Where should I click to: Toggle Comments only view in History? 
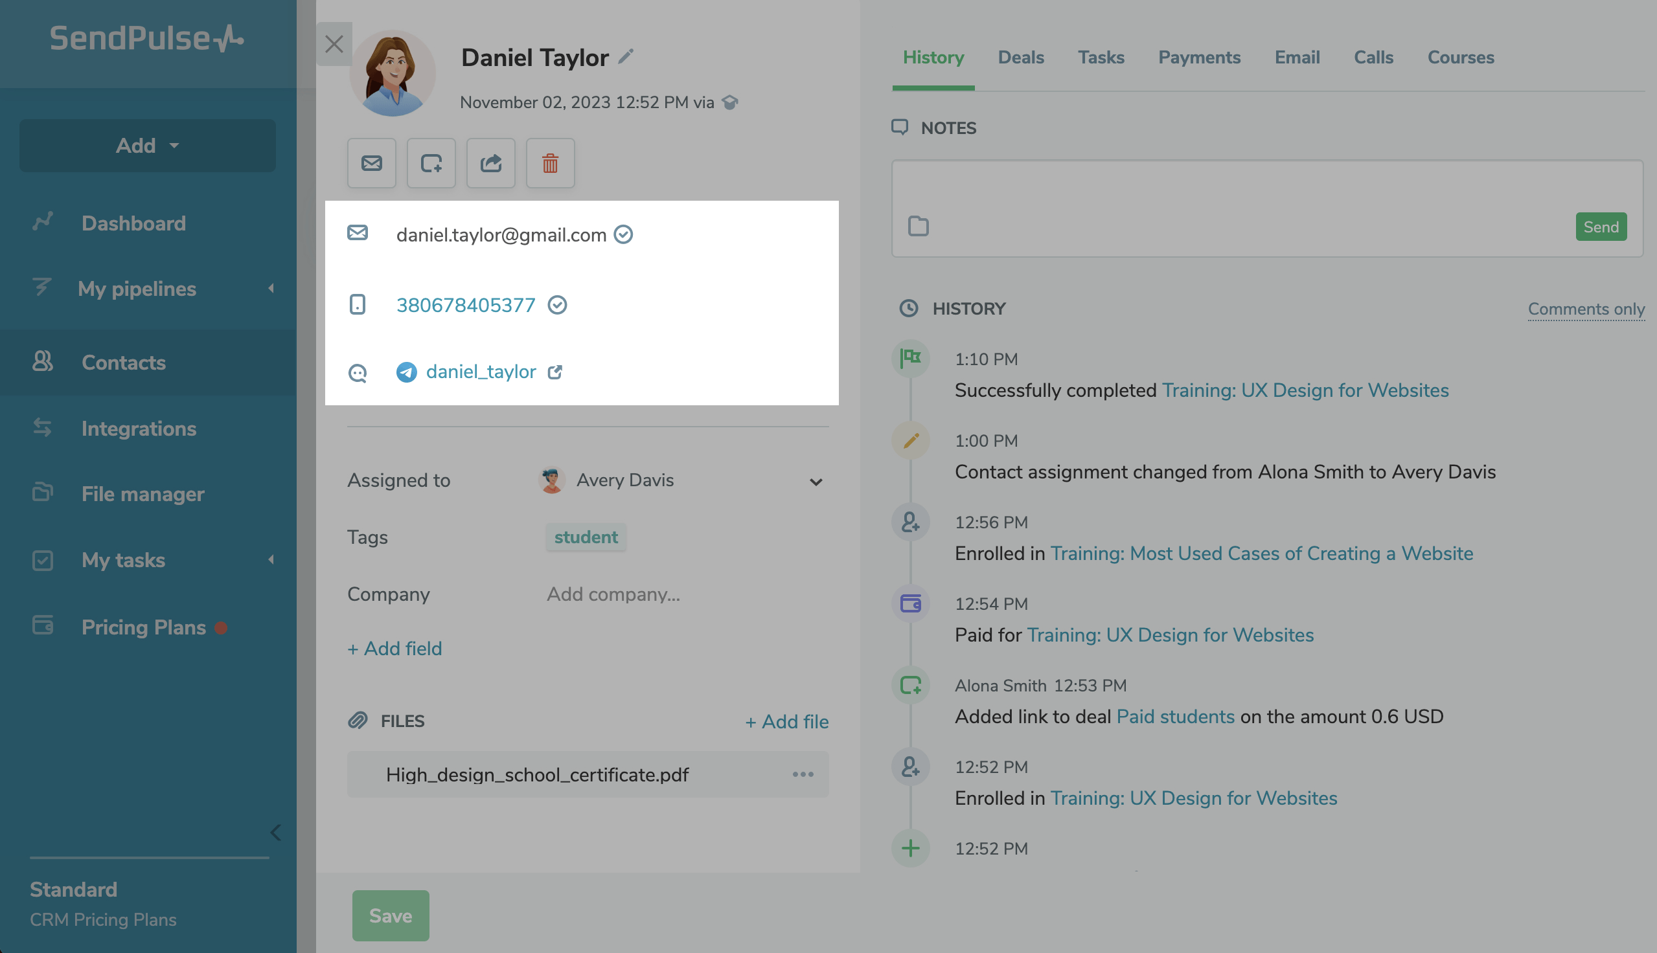tap(1585, 307)
